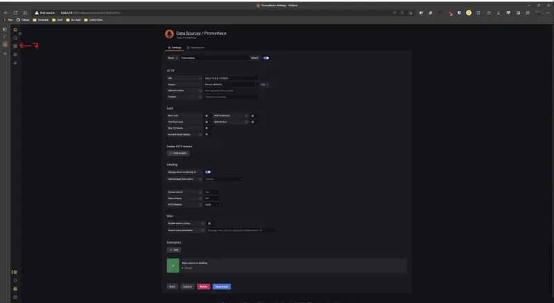The width and height of the screenshot is (554, 303).
Task: Enable the Basic auth switch
Action: 206,116
